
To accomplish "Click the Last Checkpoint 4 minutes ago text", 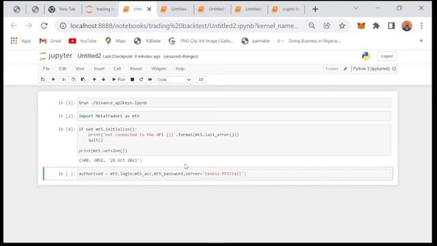I will tap(132, 56).
